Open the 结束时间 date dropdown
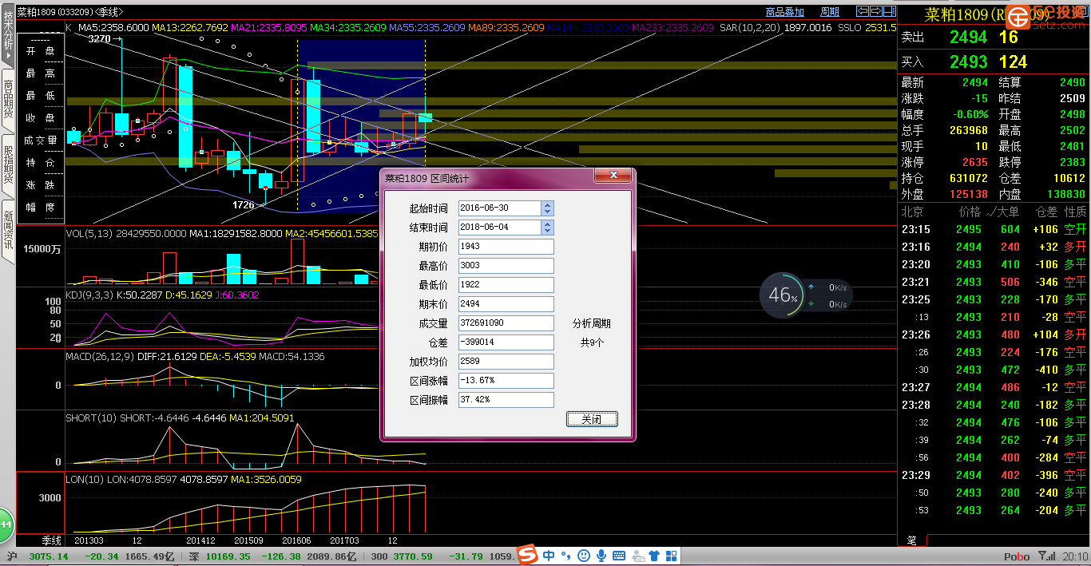 coord(547,227)
